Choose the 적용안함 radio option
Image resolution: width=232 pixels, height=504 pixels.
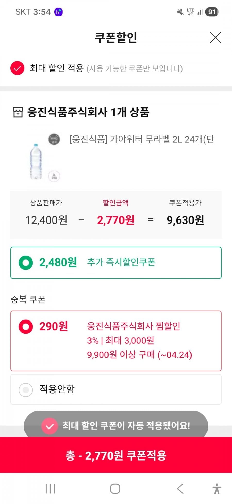pos(26,390)
